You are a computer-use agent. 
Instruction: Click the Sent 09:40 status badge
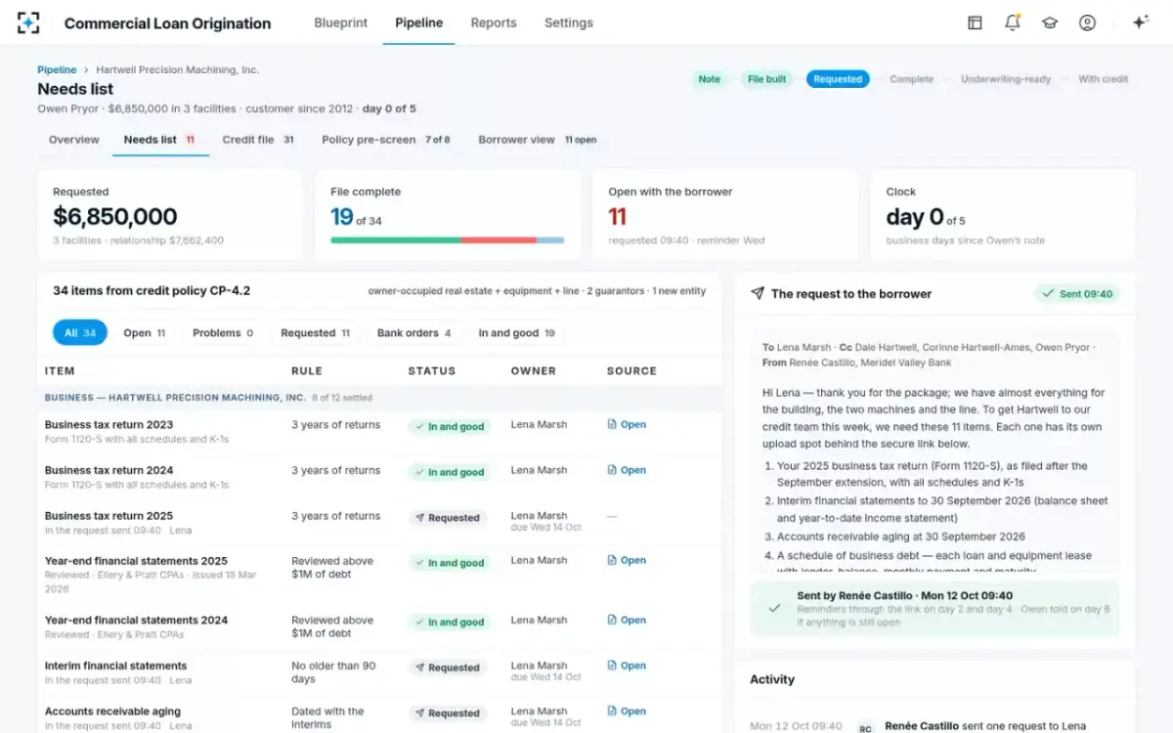1077,293
